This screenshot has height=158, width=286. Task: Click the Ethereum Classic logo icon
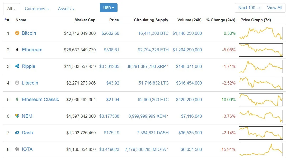17,100
